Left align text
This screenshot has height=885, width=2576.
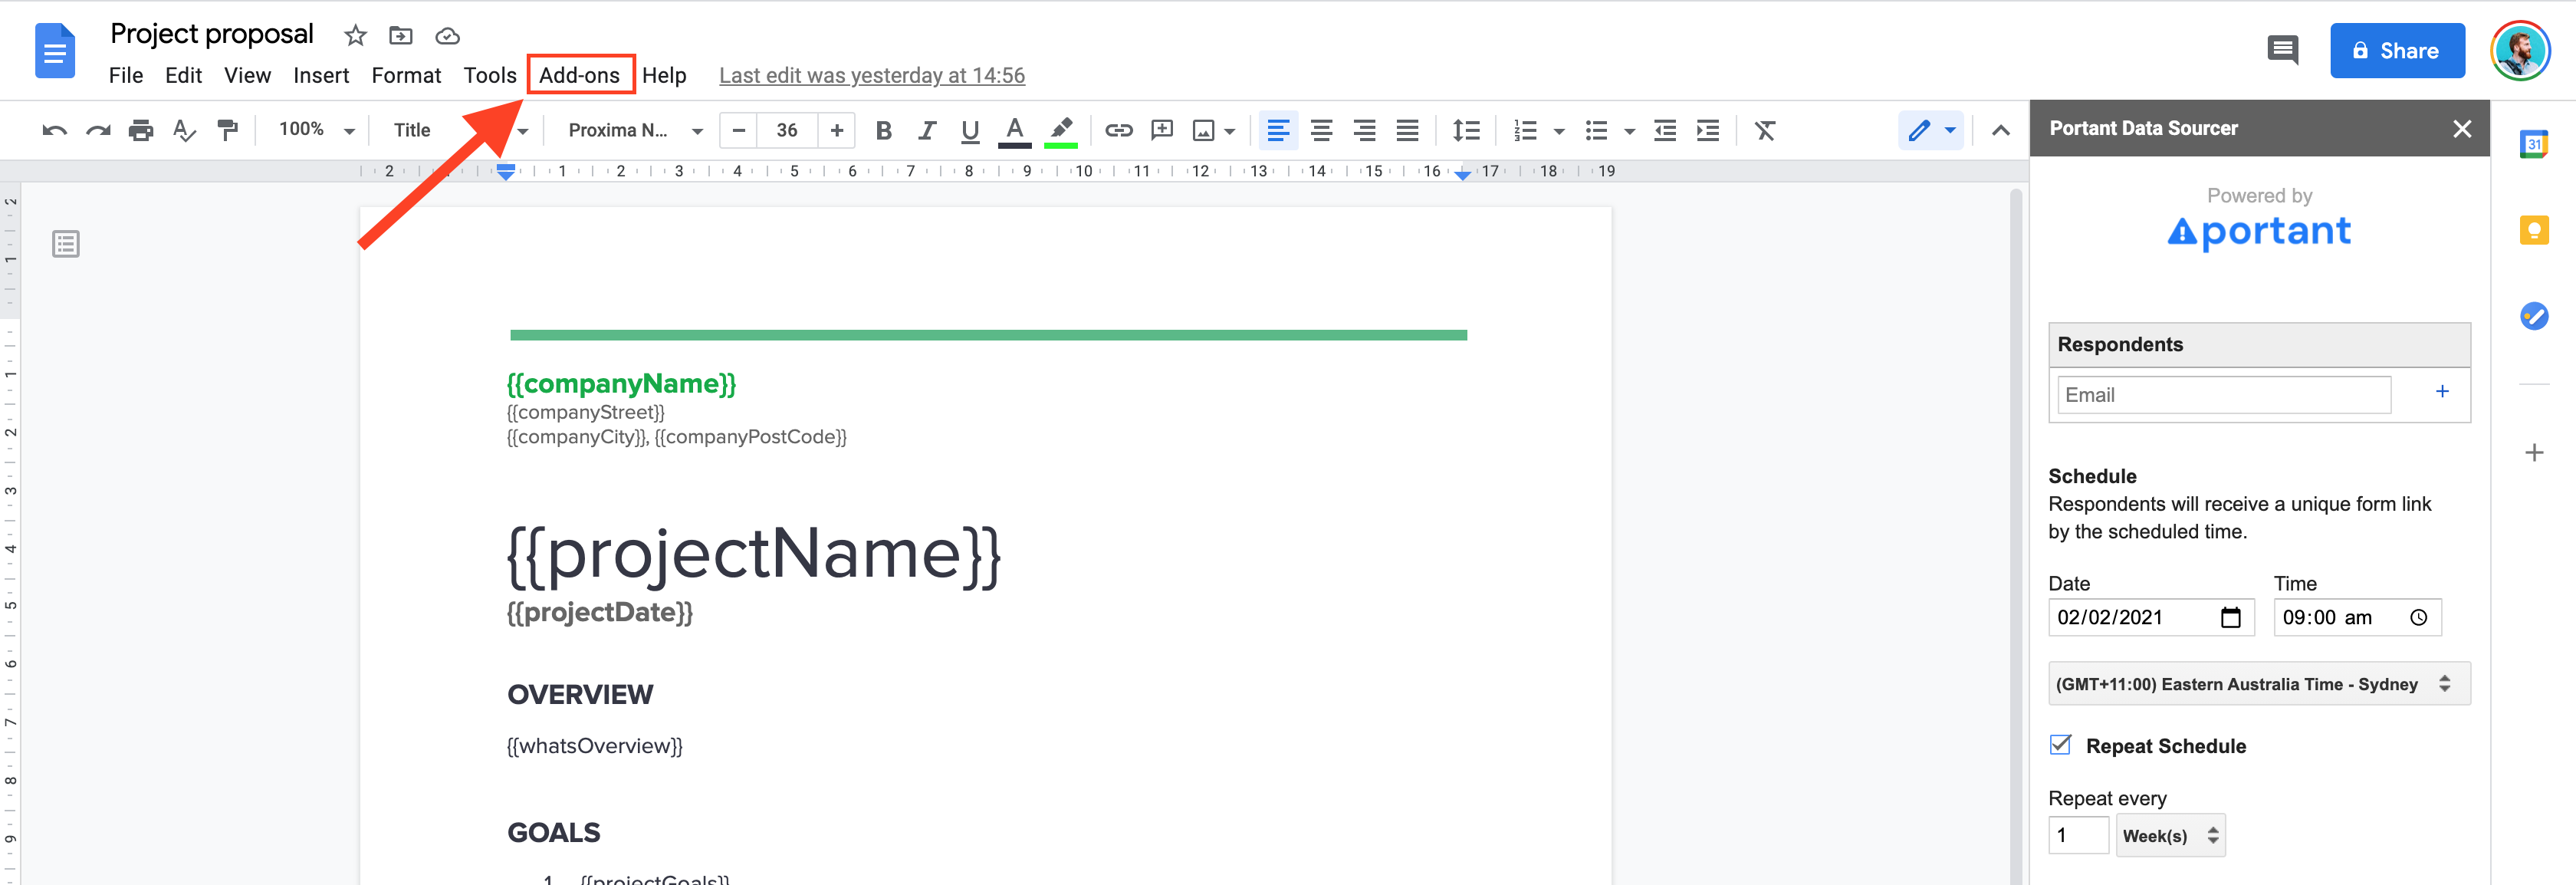pos(1277,130)
